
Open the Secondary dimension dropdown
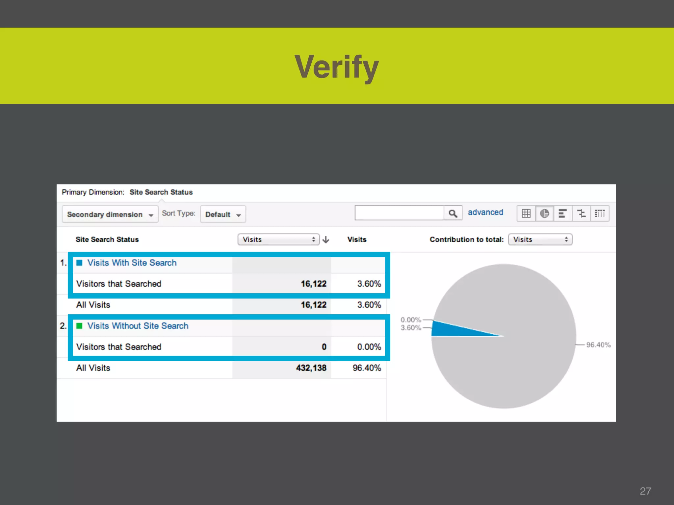(110, 214)
